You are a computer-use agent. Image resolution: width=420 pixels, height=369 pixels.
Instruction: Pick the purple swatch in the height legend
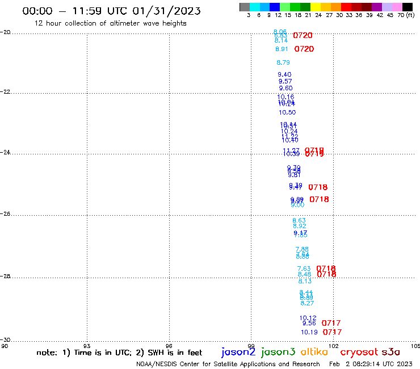377,7
